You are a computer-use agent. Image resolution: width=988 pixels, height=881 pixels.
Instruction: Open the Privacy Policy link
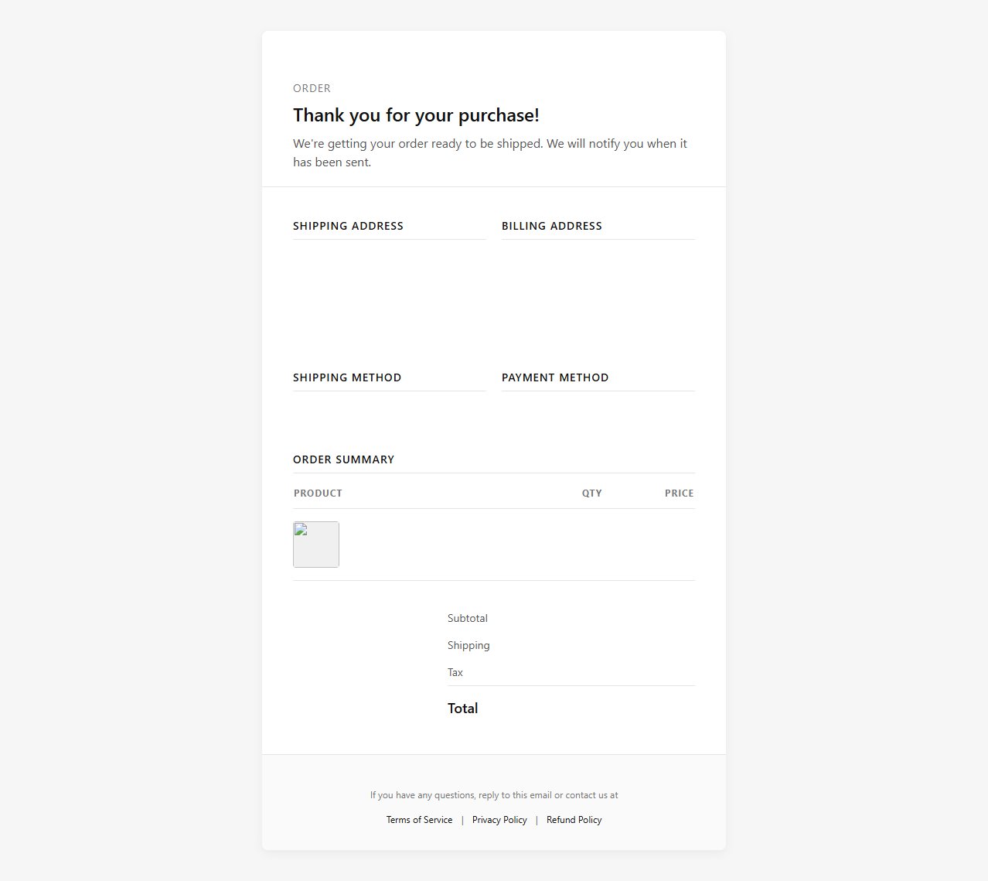coord(499,820)
